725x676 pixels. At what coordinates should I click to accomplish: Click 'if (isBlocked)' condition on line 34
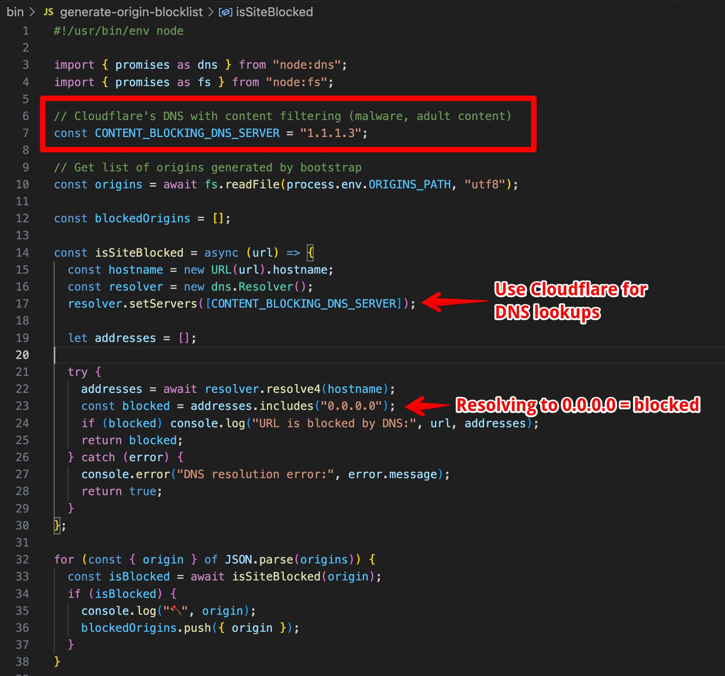115,594
